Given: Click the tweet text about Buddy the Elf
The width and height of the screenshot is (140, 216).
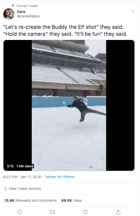Looking at the screenshot, I should [65, 31].
